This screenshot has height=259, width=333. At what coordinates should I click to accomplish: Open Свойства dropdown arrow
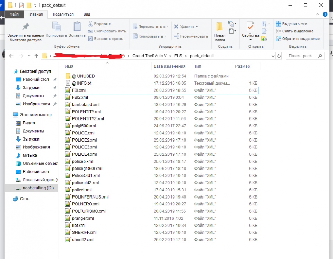(251, 40)
